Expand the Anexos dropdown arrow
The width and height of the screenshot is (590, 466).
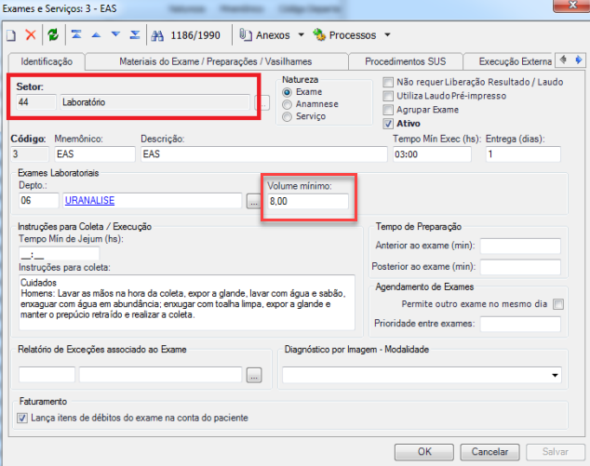point(301,35)
